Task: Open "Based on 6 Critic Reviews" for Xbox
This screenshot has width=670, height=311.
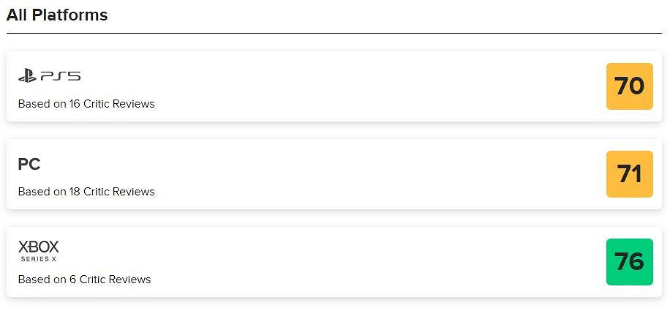Action: coord(84,280)
